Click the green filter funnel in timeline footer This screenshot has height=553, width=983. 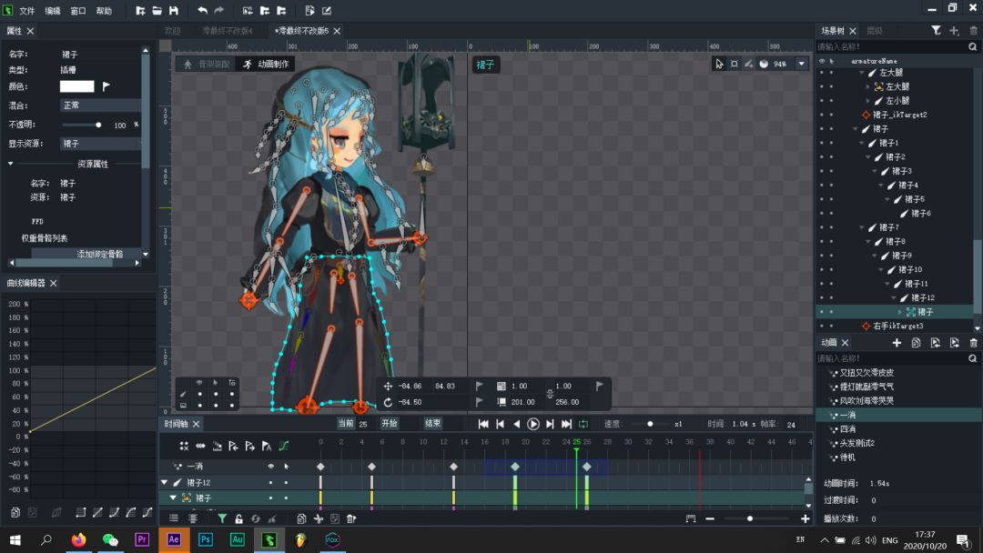pos(222,518)
